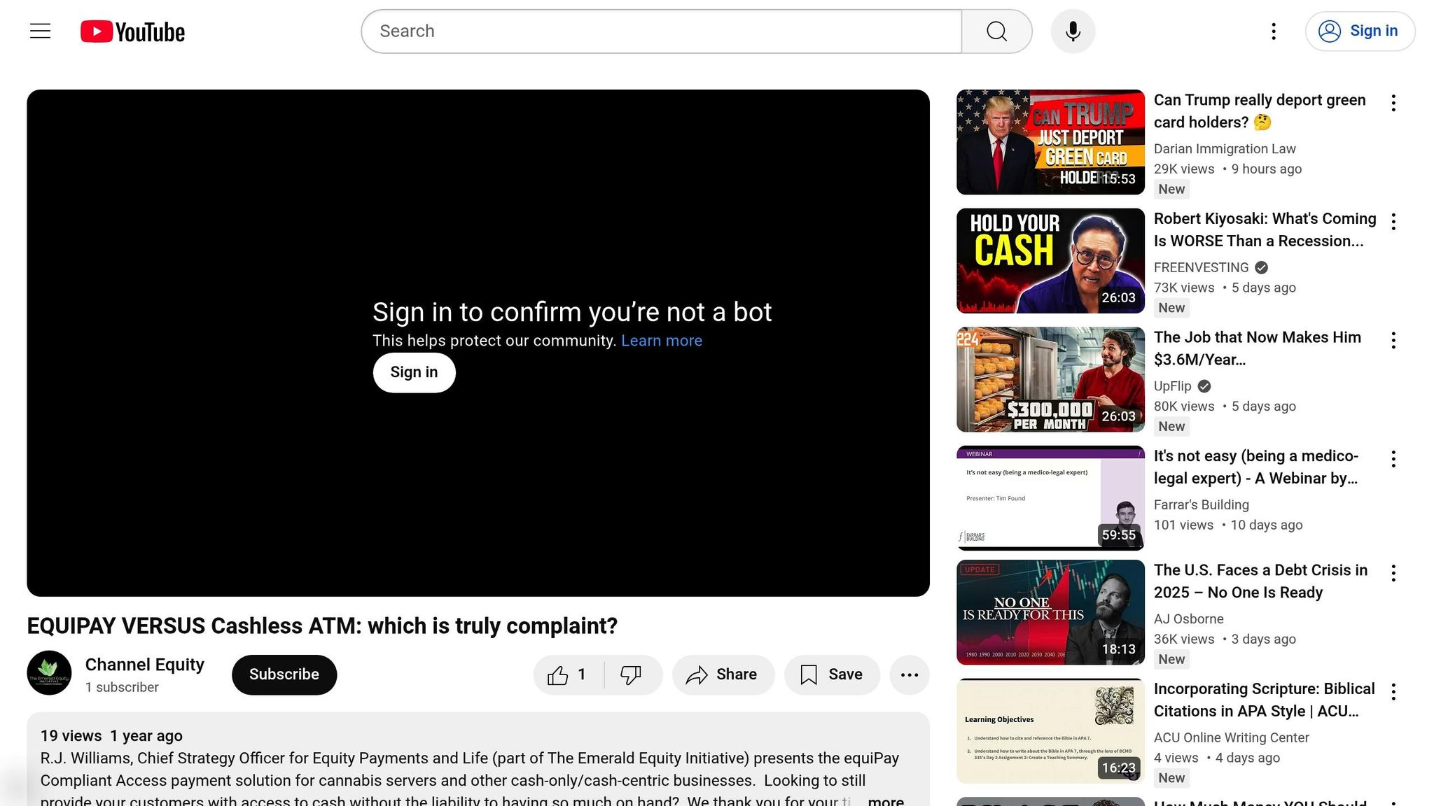Open options for medico-legal webinar video
The image size is (1434, 806).
[1393, 459]
